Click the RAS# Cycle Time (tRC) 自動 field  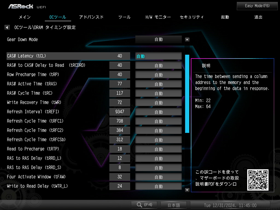tap(159, 93)
